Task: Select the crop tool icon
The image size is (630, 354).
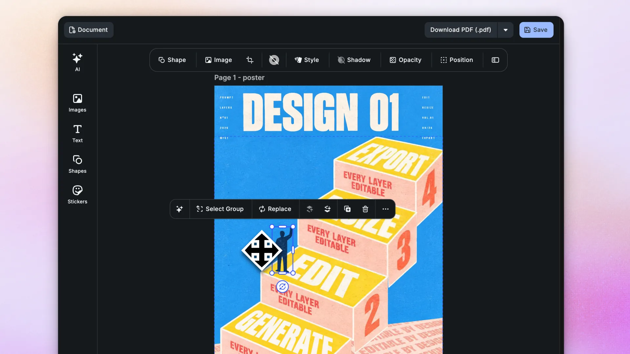Action: point(250,60)
